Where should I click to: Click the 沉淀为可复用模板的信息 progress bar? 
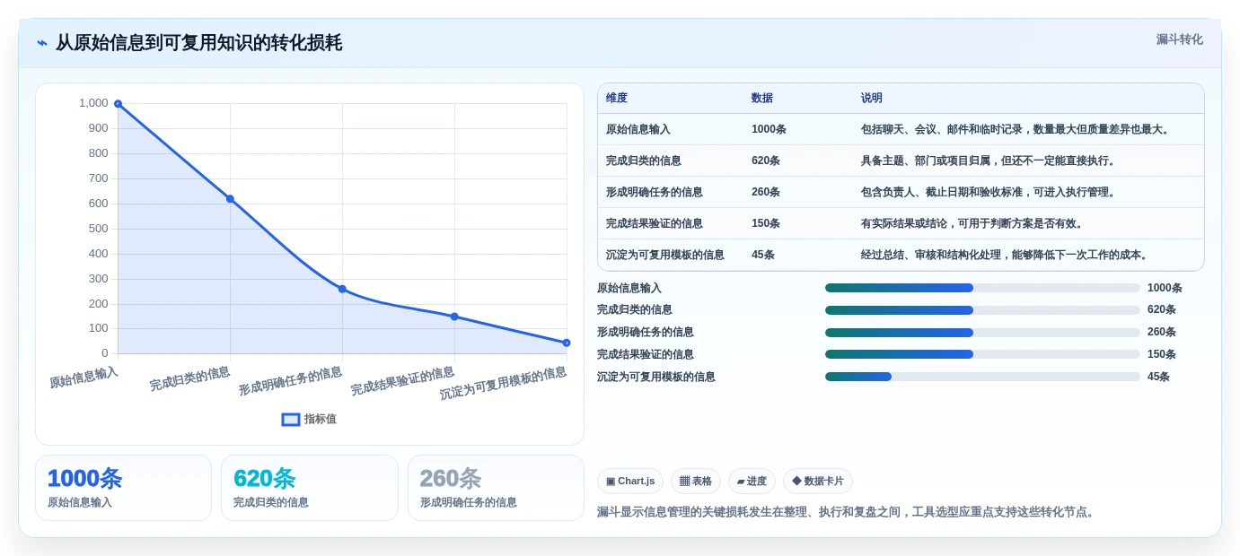point(982,377)
